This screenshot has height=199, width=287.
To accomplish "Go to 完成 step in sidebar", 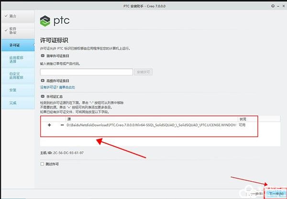I will tap(18, 103).
